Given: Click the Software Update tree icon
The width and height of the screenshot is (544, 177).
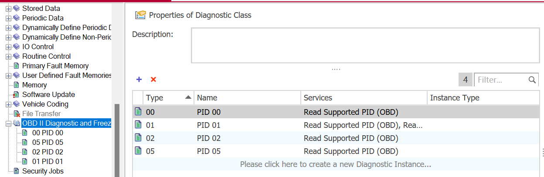Looking at the screenshot, I should (x=16, y=95).
